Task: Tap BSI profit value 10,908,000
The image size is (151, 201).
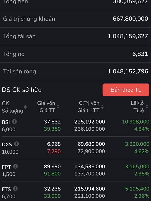Action: [136, 122]
